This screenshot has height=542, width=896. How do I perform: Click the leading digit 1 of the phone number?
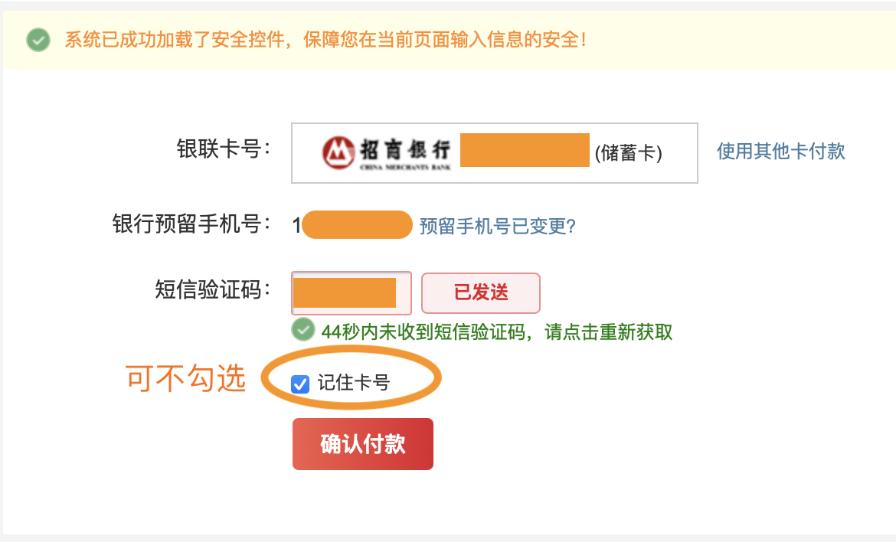tap(296, 226)
